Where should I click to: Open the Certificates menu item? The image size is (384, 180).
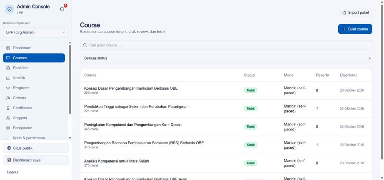[x=34, y=108]
